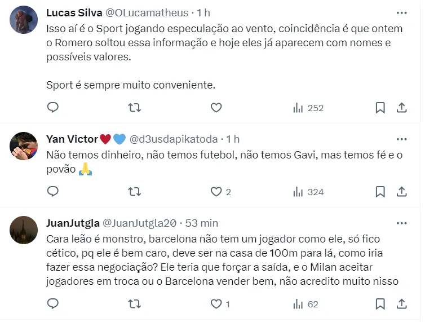425x322 pixels.
Task: Open more options on Yan Victor's tweet
Action: click(x=401, y=139)
